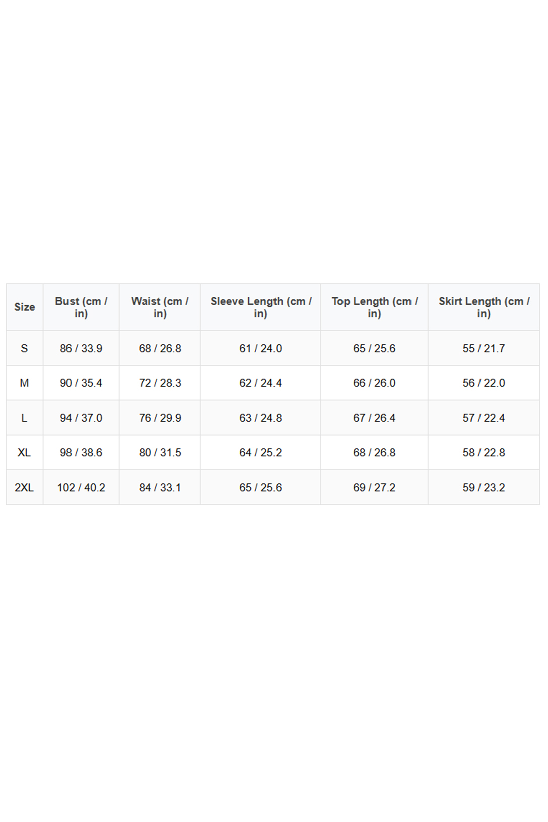Image resolution: width=548 pixels, height=822 pixels.
Task: Select top length cell 68 / 26.8
Action: [x=374, y=452]
